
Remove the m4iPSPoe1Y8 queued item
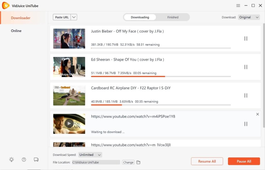[257, 114]
